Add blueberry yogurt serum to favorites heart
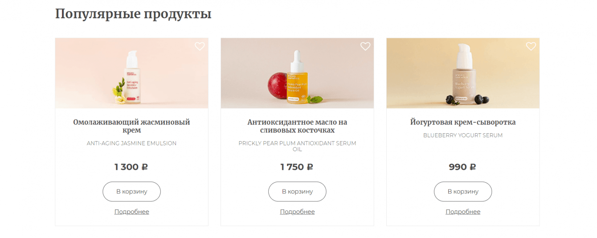 [x=531, y=46]
